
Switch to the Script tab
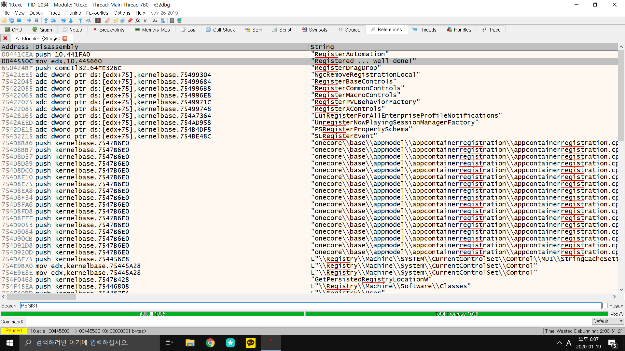click(x=282, y=30)
